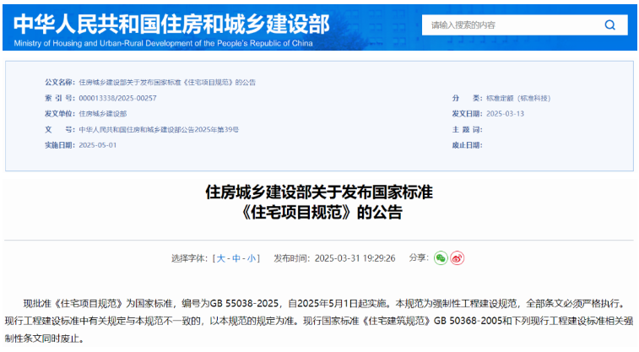Click GB 50368-2005 in the body text
The width and height of the screenshot is (639, 352).
click(468, 321)
